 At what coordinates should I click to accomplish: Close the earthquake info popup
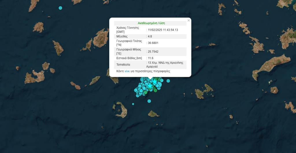coord(188,21)
